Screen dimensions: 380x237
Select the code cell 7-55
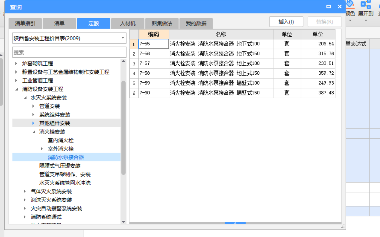154,44
